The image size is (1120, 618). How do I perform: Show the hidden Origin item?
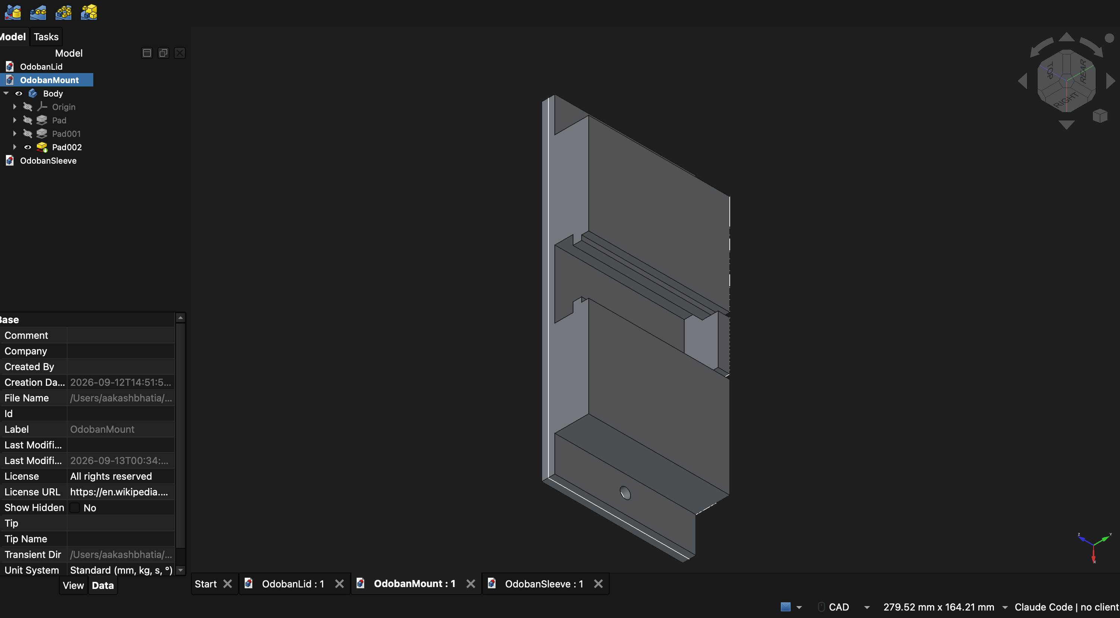pyautogui.click(x=28, y=107)
